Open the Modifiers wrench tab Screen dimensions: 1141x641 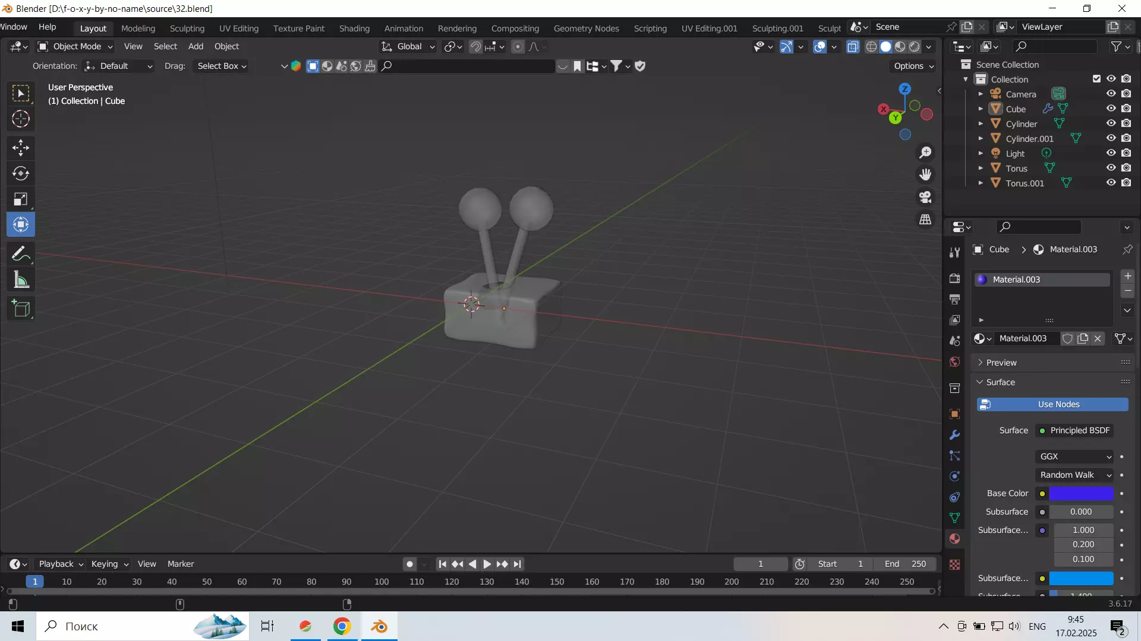[x=954, y=435]
